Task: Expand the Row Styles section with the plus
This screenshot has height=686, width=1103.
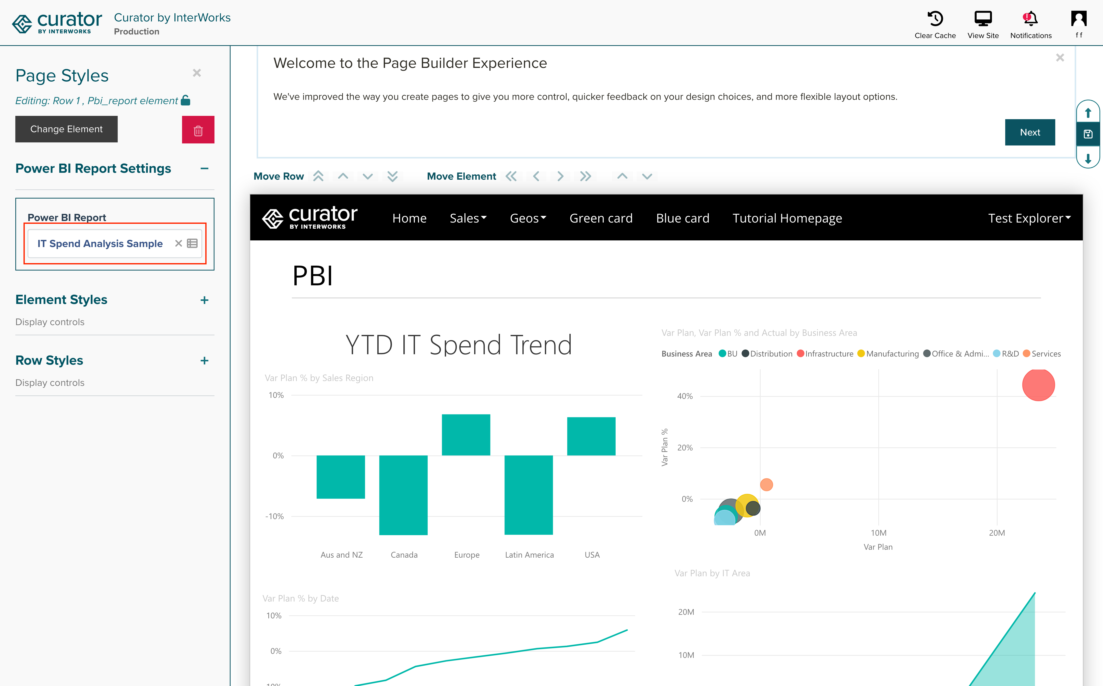Action: (205, 360)
